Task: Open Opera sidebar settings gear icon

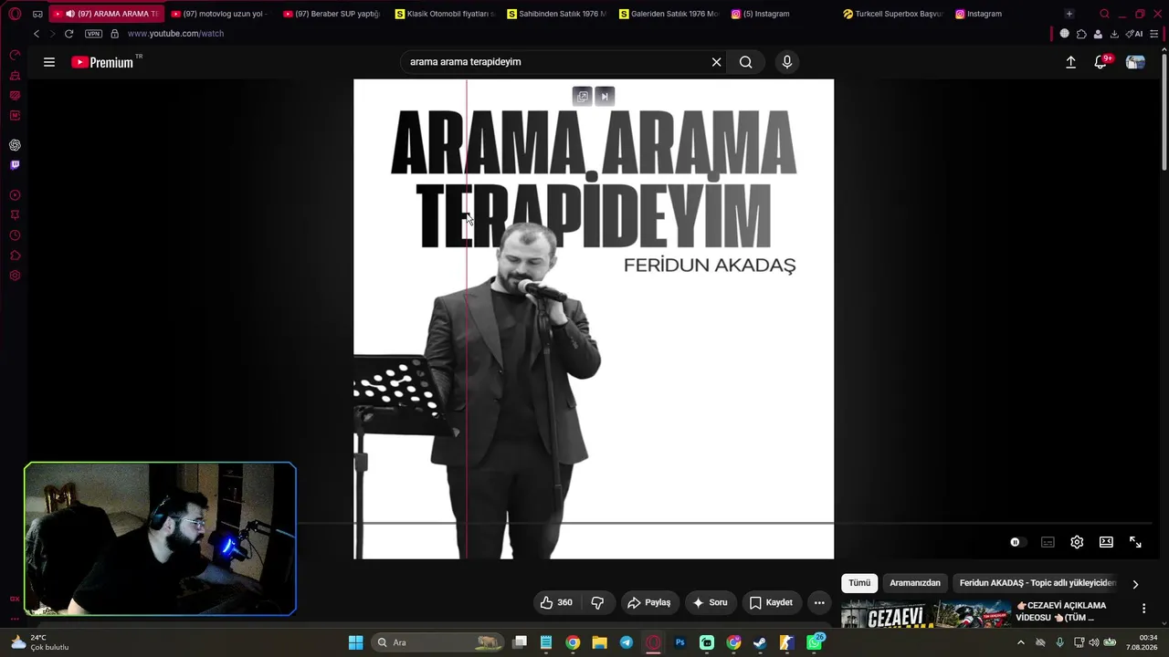Action: click(x=15, y=276)
